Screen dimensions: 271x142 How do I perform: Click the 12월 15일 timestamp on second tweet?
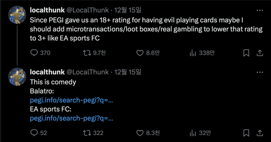[x=128, y=72]
